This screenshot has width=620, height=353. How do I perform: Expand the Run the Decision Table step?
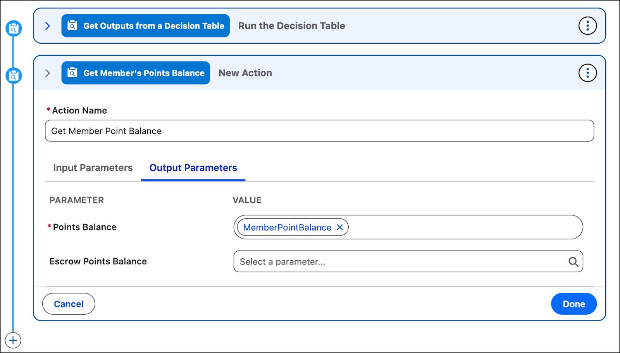point(48,26)
